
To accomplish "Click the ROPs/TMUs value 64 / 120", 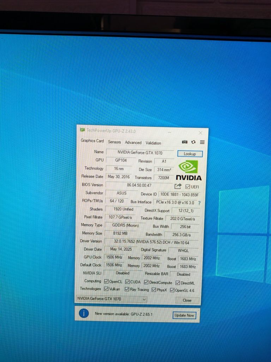I will pos(116,201).
